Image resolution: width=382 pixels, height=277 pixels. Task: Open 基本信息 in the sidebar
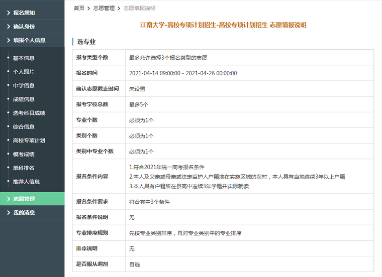24,58
